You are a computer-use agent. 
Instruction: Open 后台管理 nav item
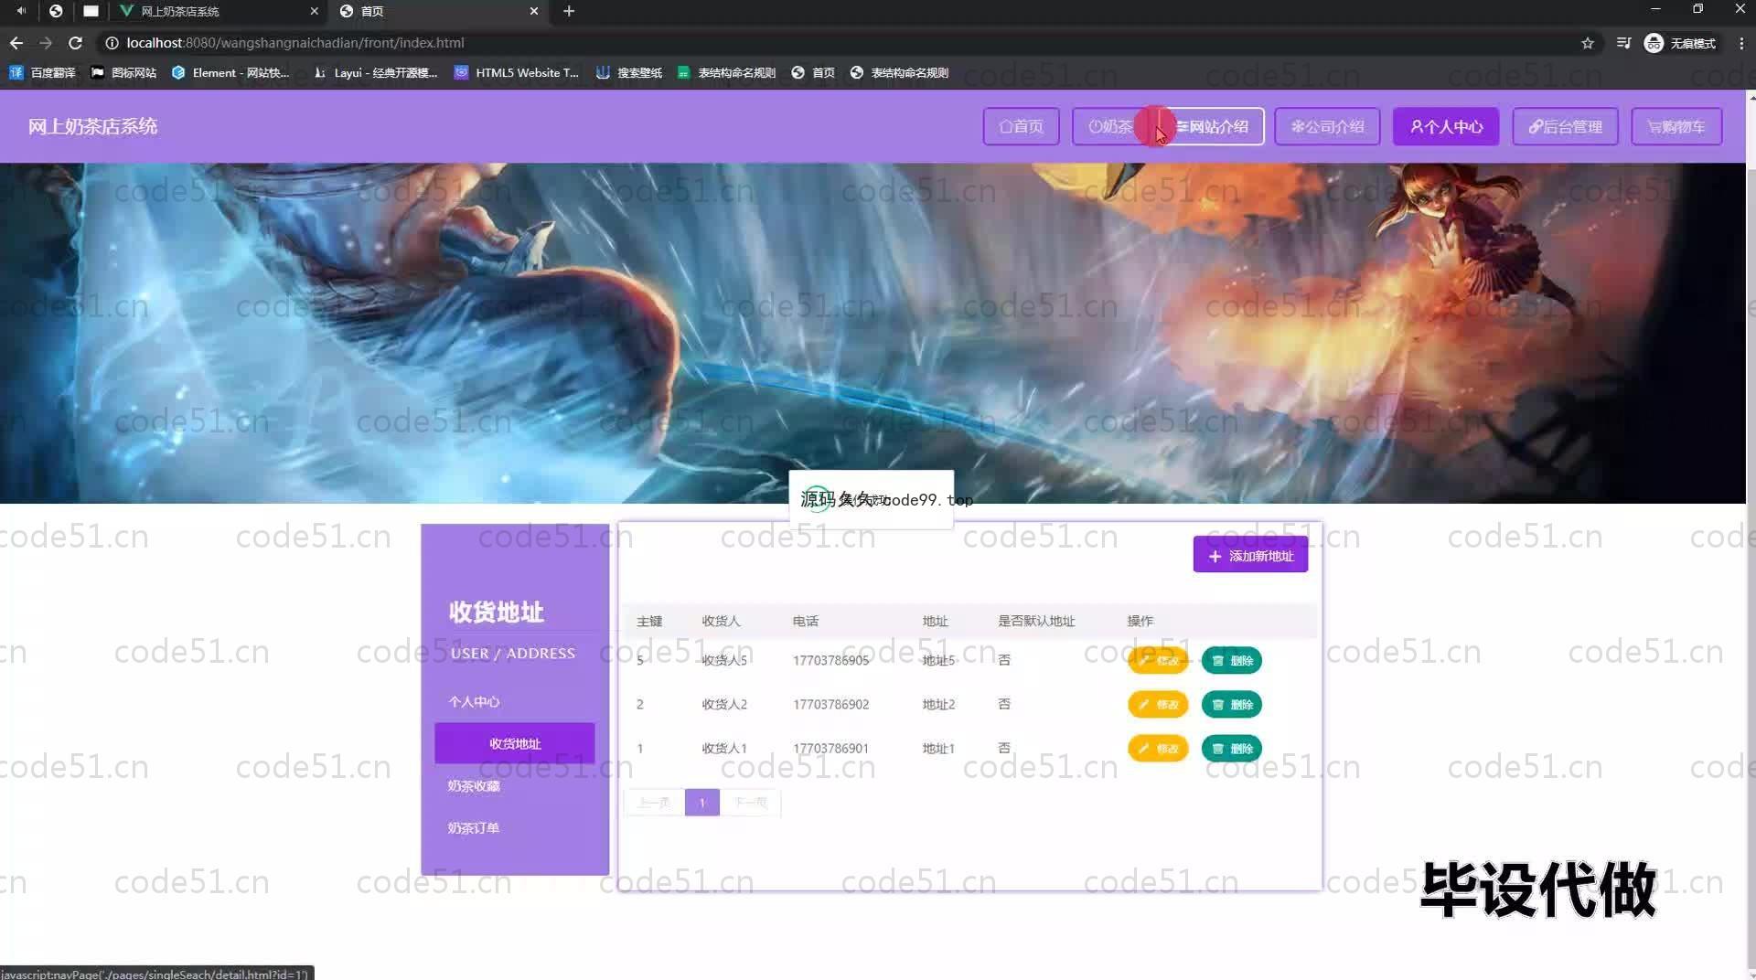tap(1565, 126)
